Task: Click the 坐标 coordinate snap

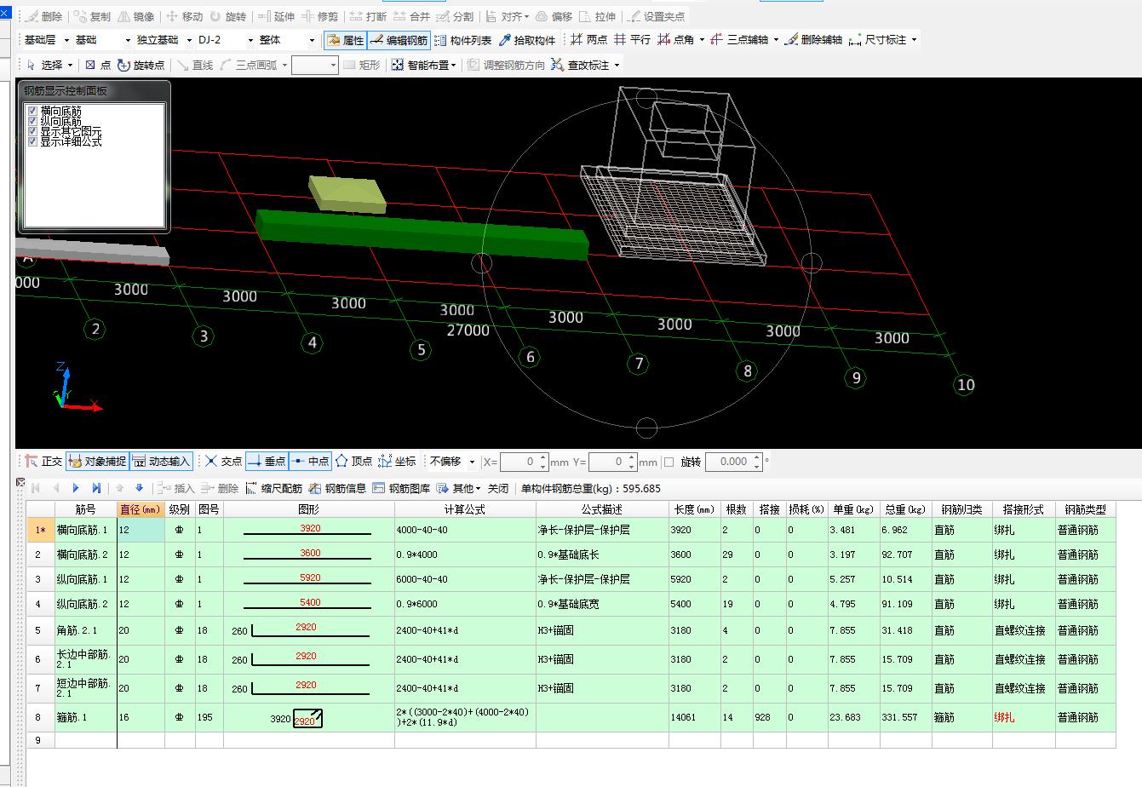Action: (x=397, y=461)
